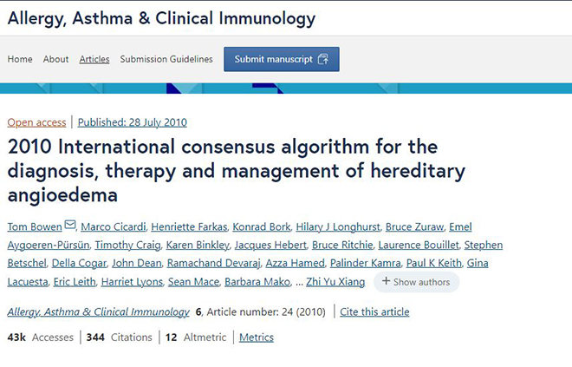Open the About navigation item
The height and width of the screenshot is (367, 572).
(x=55, y=59)
